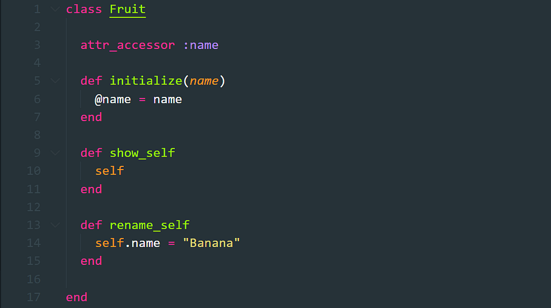This screenshot has width=551, height=308.
Task: Place cursor on underlined Fruit class name
Action: [x=128, y=9]
